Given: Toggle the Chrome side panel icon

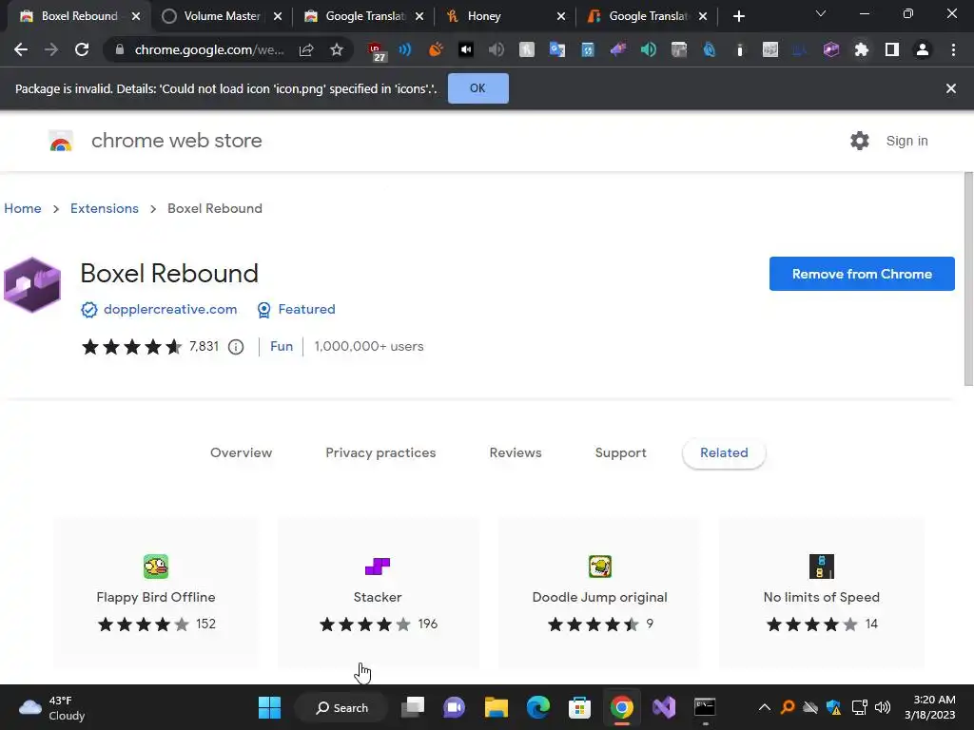Looking at the screenshot, I should pos(892,49).
